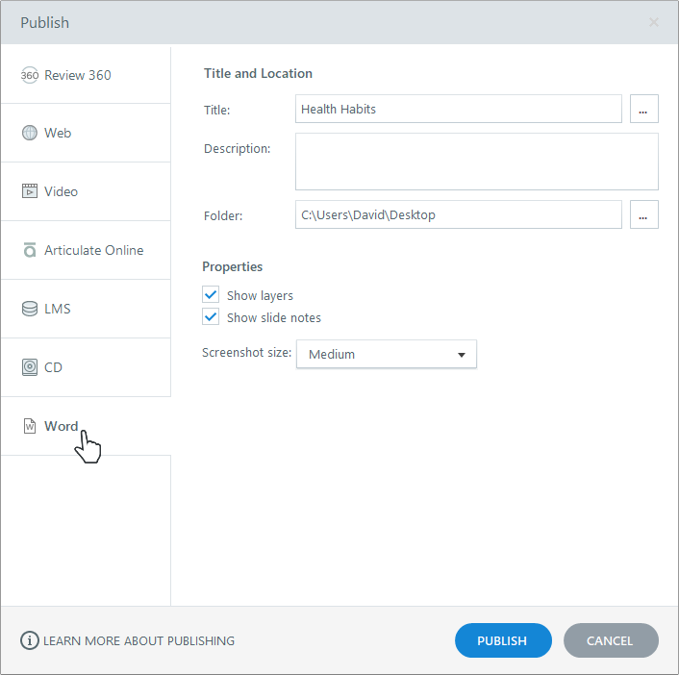Screen dimensions: 679x675
Task: Click the CD disc icon
Action: [x=30, y=367]
